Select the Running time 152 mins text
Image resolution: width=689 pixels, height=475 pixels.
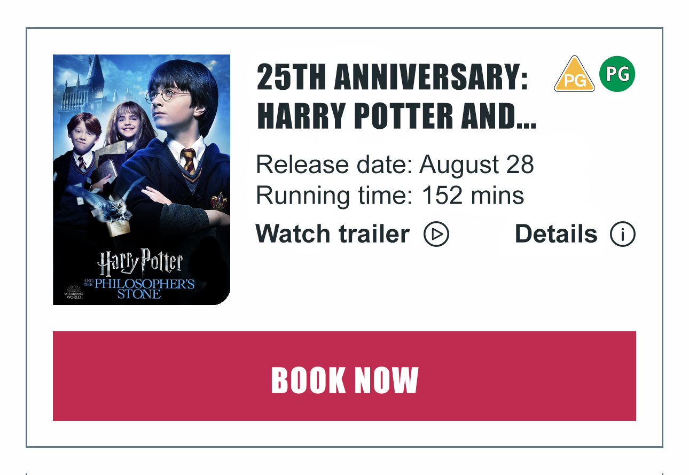tap(390, 196)
